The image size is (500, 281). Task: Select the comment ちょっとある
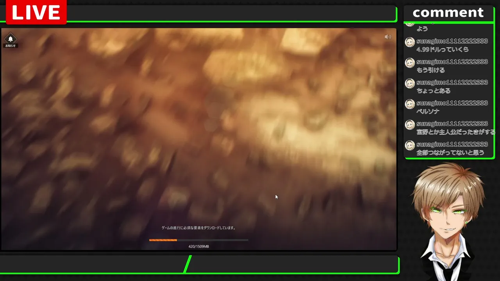click(x=434, y=91)
